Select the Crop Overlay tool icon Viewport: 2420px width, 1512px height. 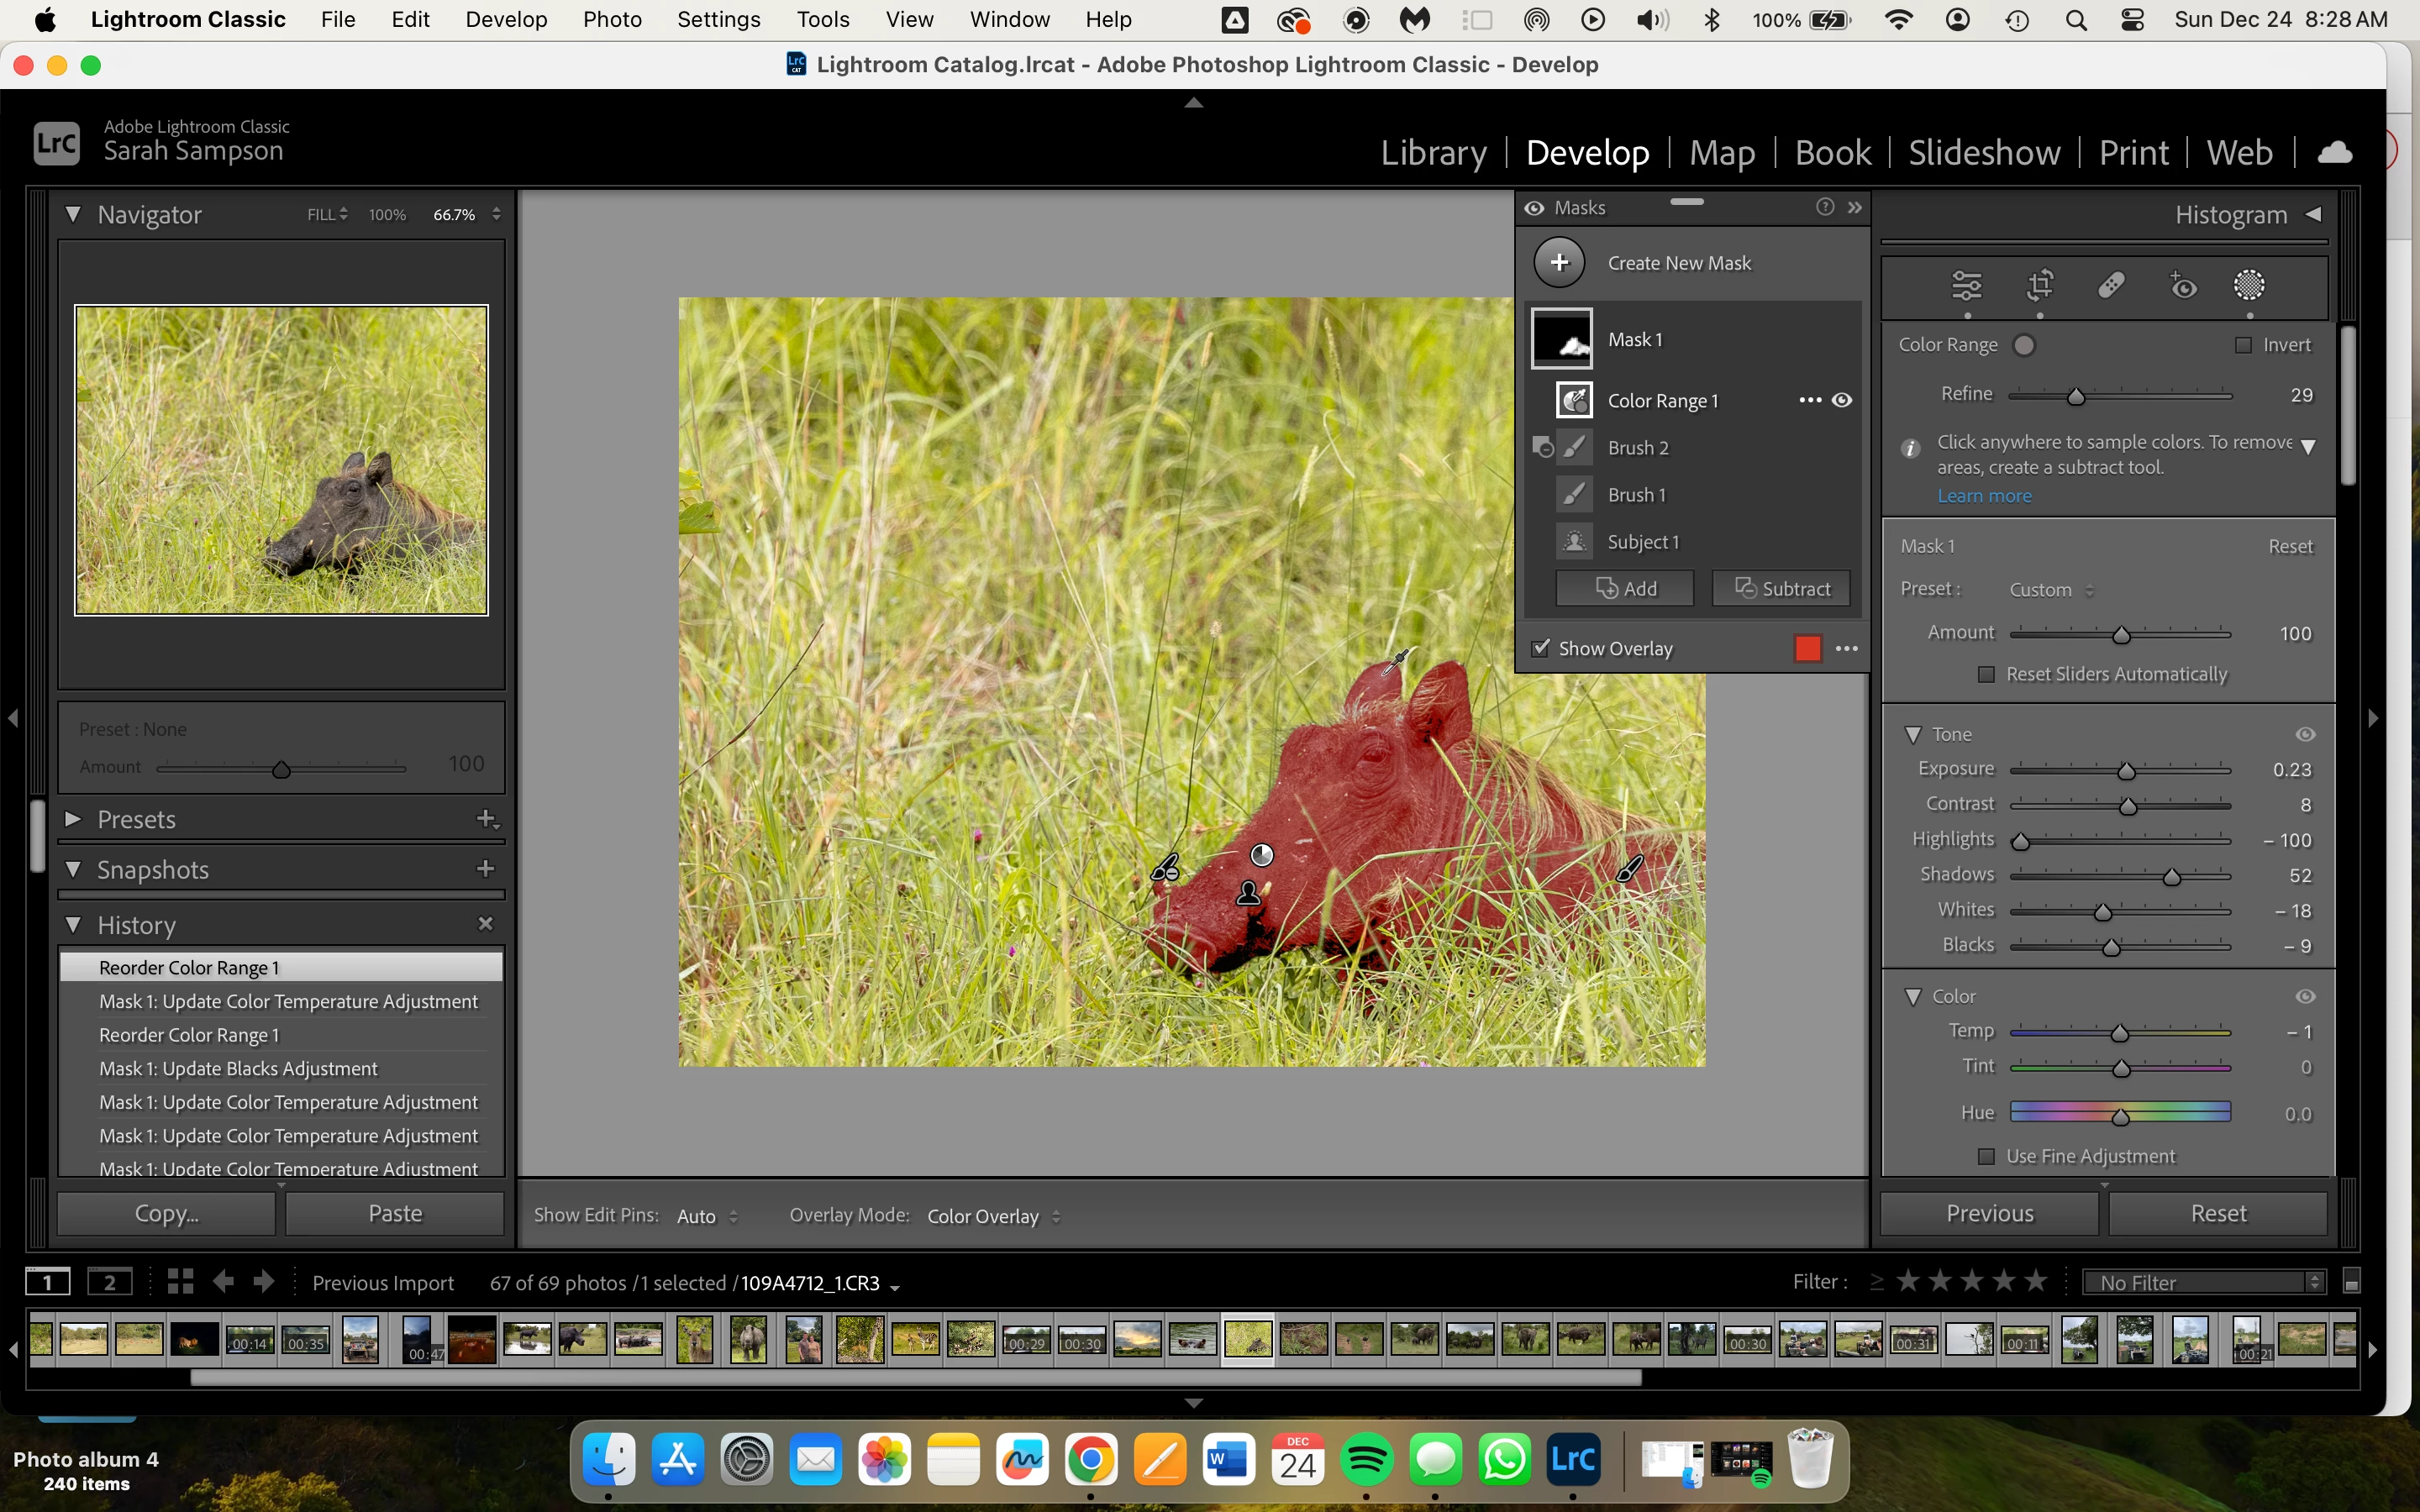(2039, 286)
